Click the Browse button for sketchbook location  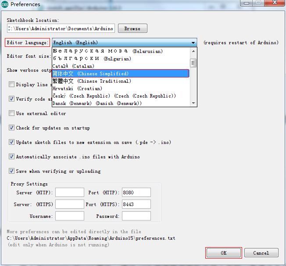click(x=132, y=28)
